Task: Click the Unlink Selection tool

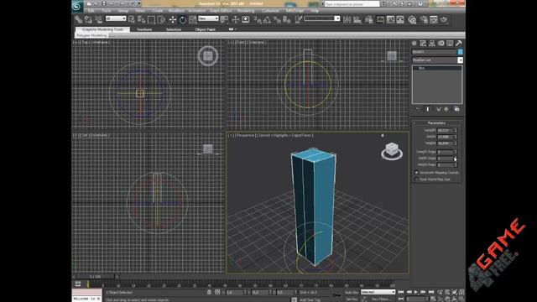Action: 88,19
